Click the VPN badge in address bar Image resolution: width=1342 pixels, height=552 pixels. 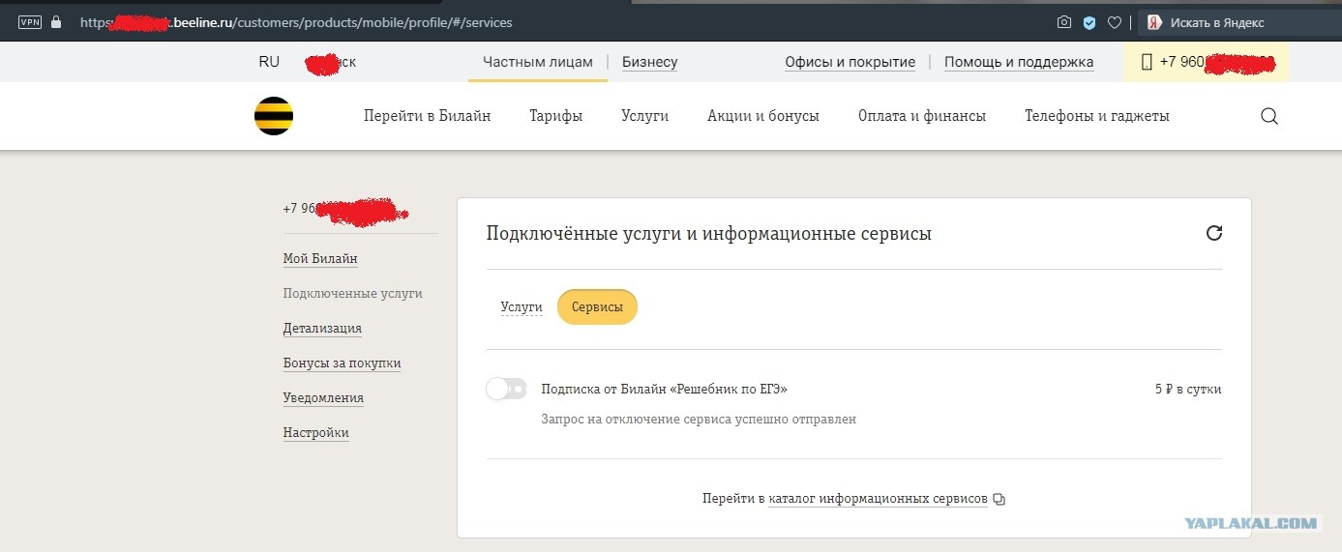[x=30, y=21]
